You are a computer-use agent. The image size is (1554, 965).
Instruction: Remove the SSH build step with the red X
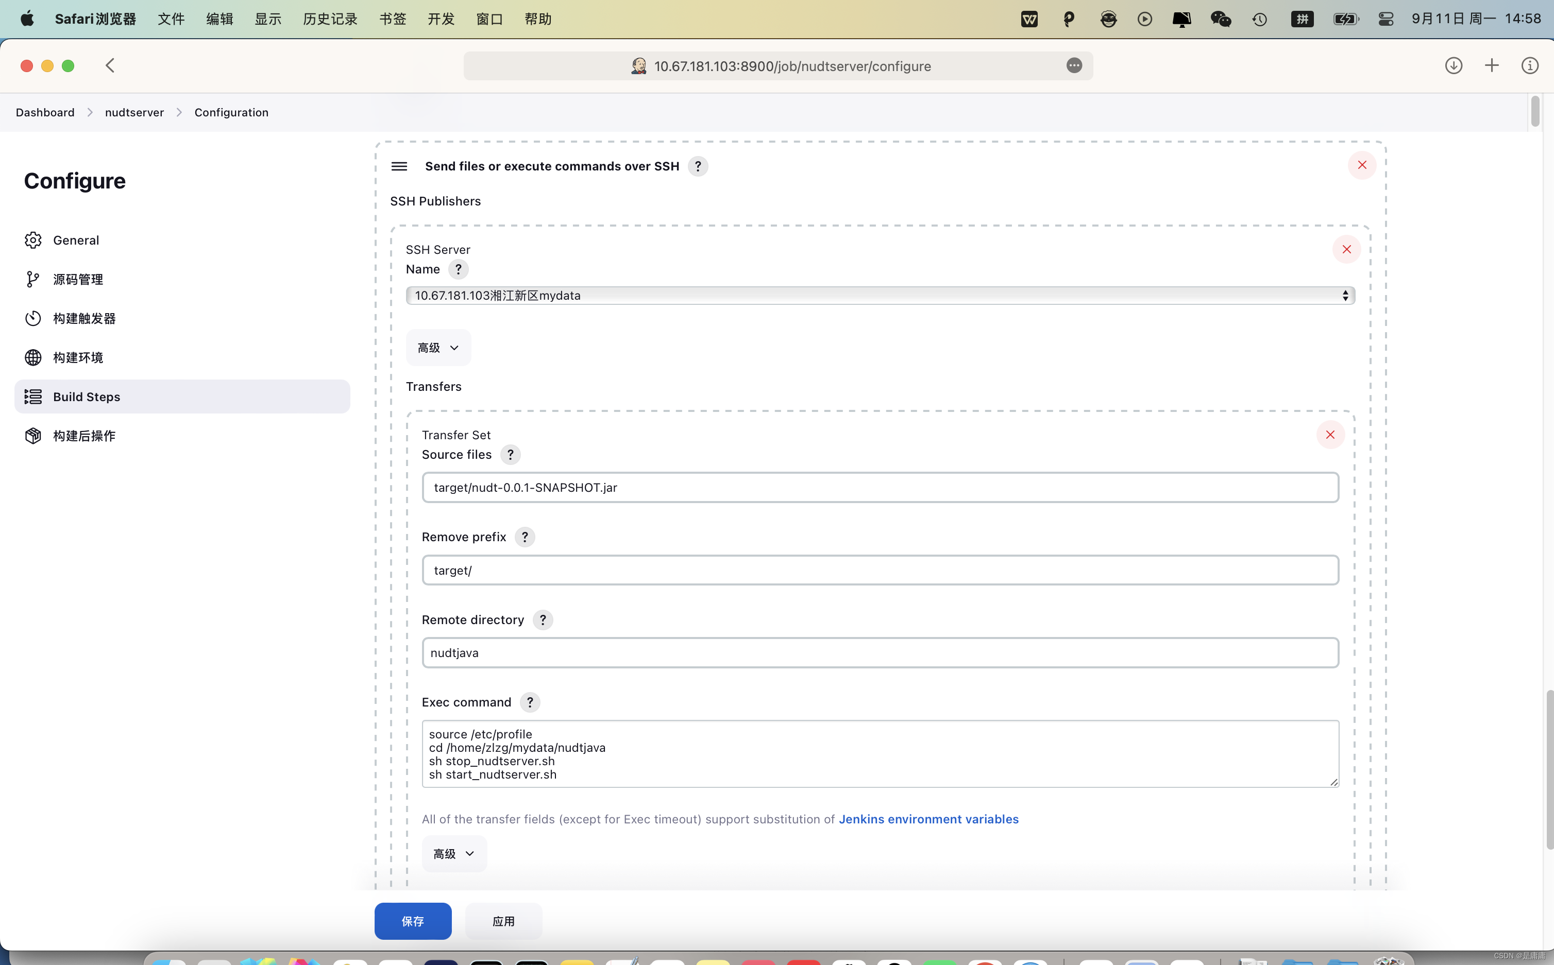1362,165
